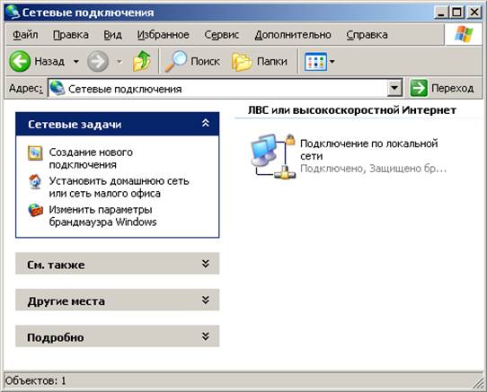
Task: Select the Local Area Connection network icon
Action: click(273, 156)
